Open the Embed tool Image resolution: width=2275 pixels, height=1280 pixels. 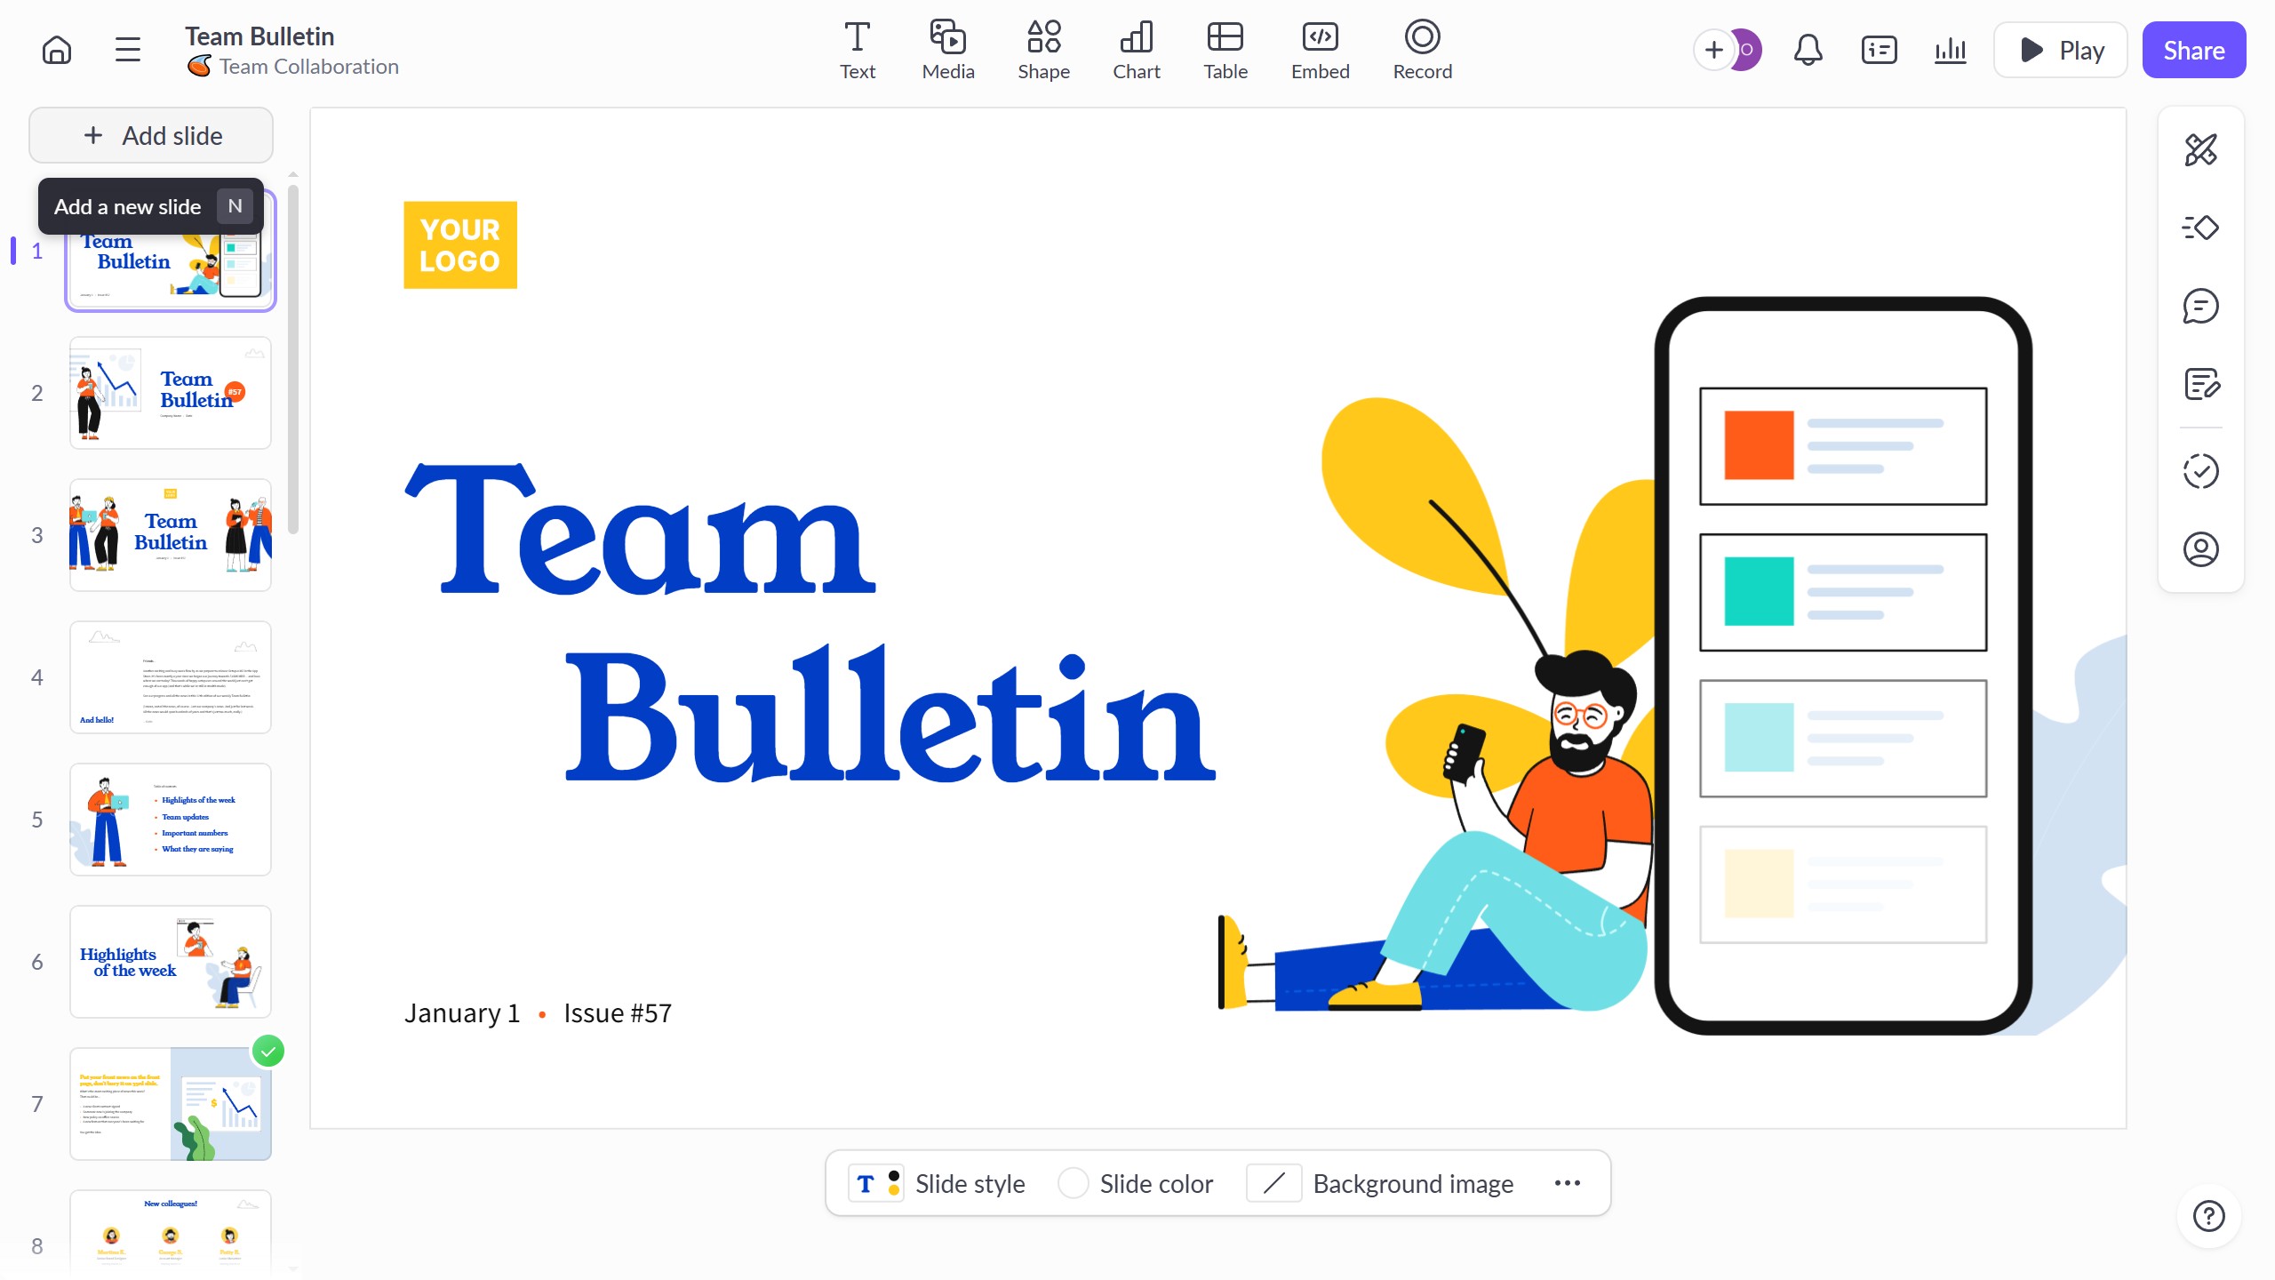(x=1320, y=50)
